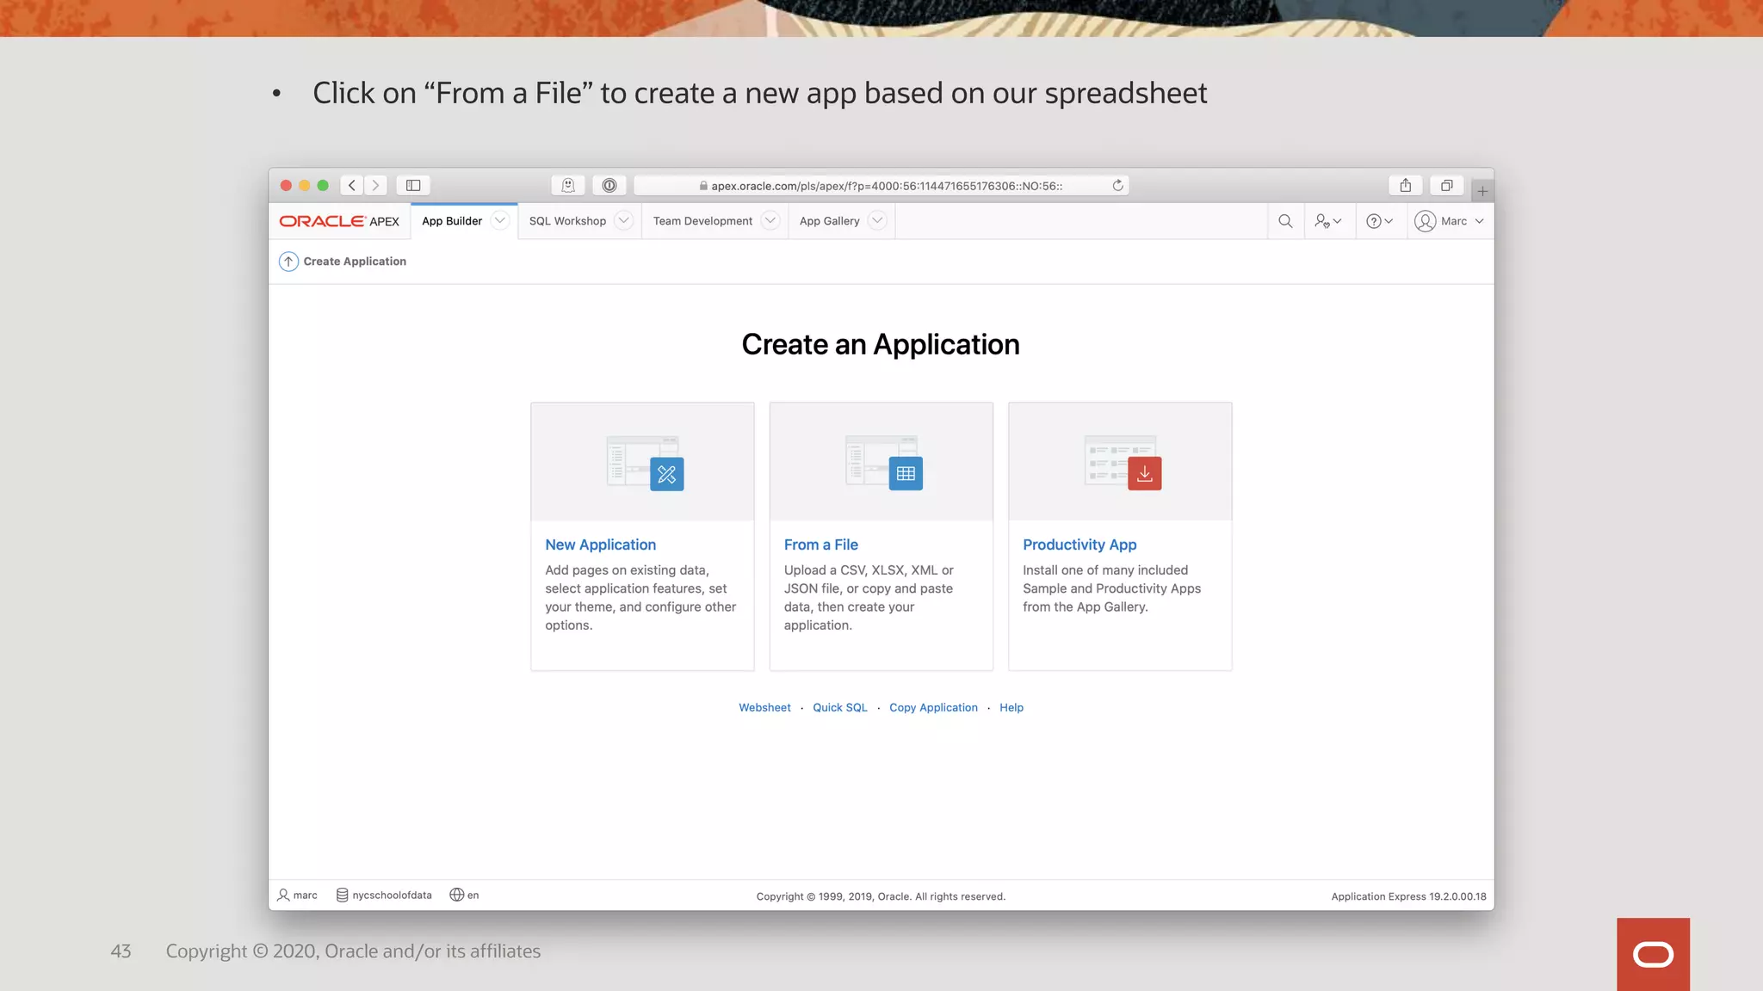Click the From a File description text
Screen dimensions: 1763x991
click(x=869, y=598)
